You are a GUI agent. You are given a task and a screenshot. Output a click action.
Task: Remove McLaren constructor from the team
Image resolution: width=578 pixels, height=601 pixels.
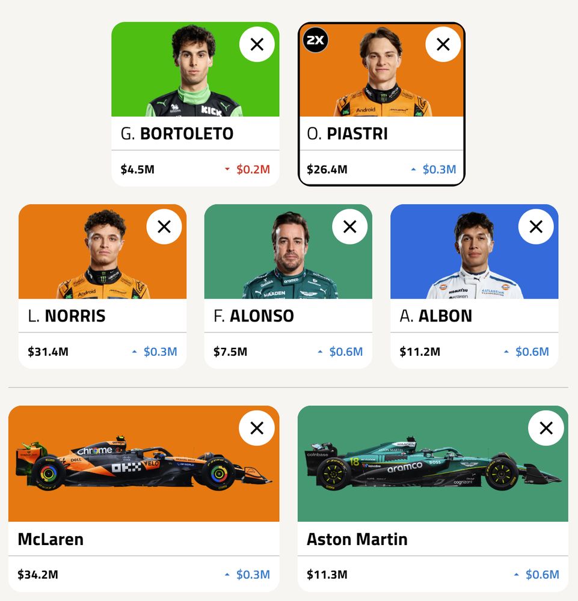point(257,429)
